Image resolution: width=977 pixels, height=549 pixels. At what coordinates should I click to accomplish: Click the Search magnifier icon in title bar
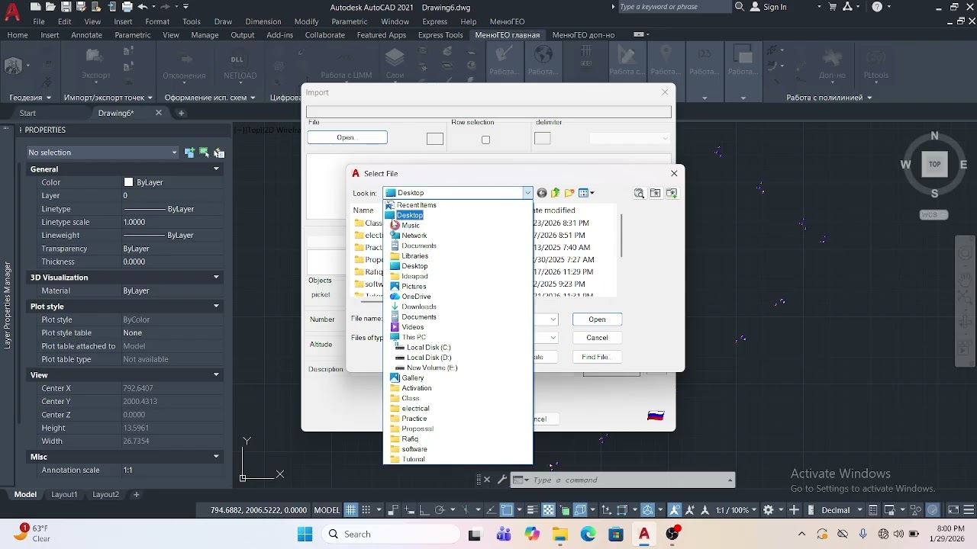739,7
